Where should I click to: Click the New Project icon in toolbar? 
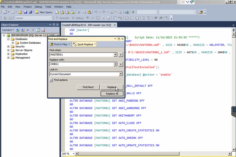point(5,12)
